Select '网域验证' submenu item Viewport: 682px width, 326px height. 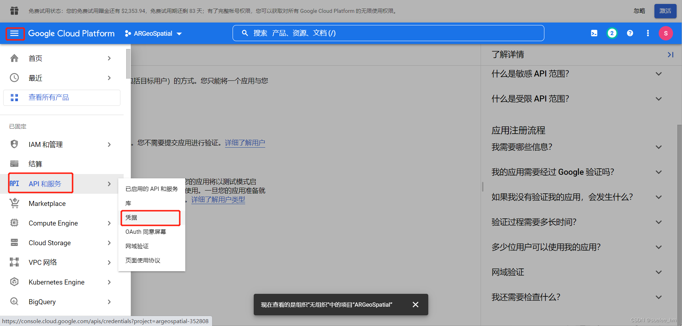pyautogui.click(x=152, y=246)
